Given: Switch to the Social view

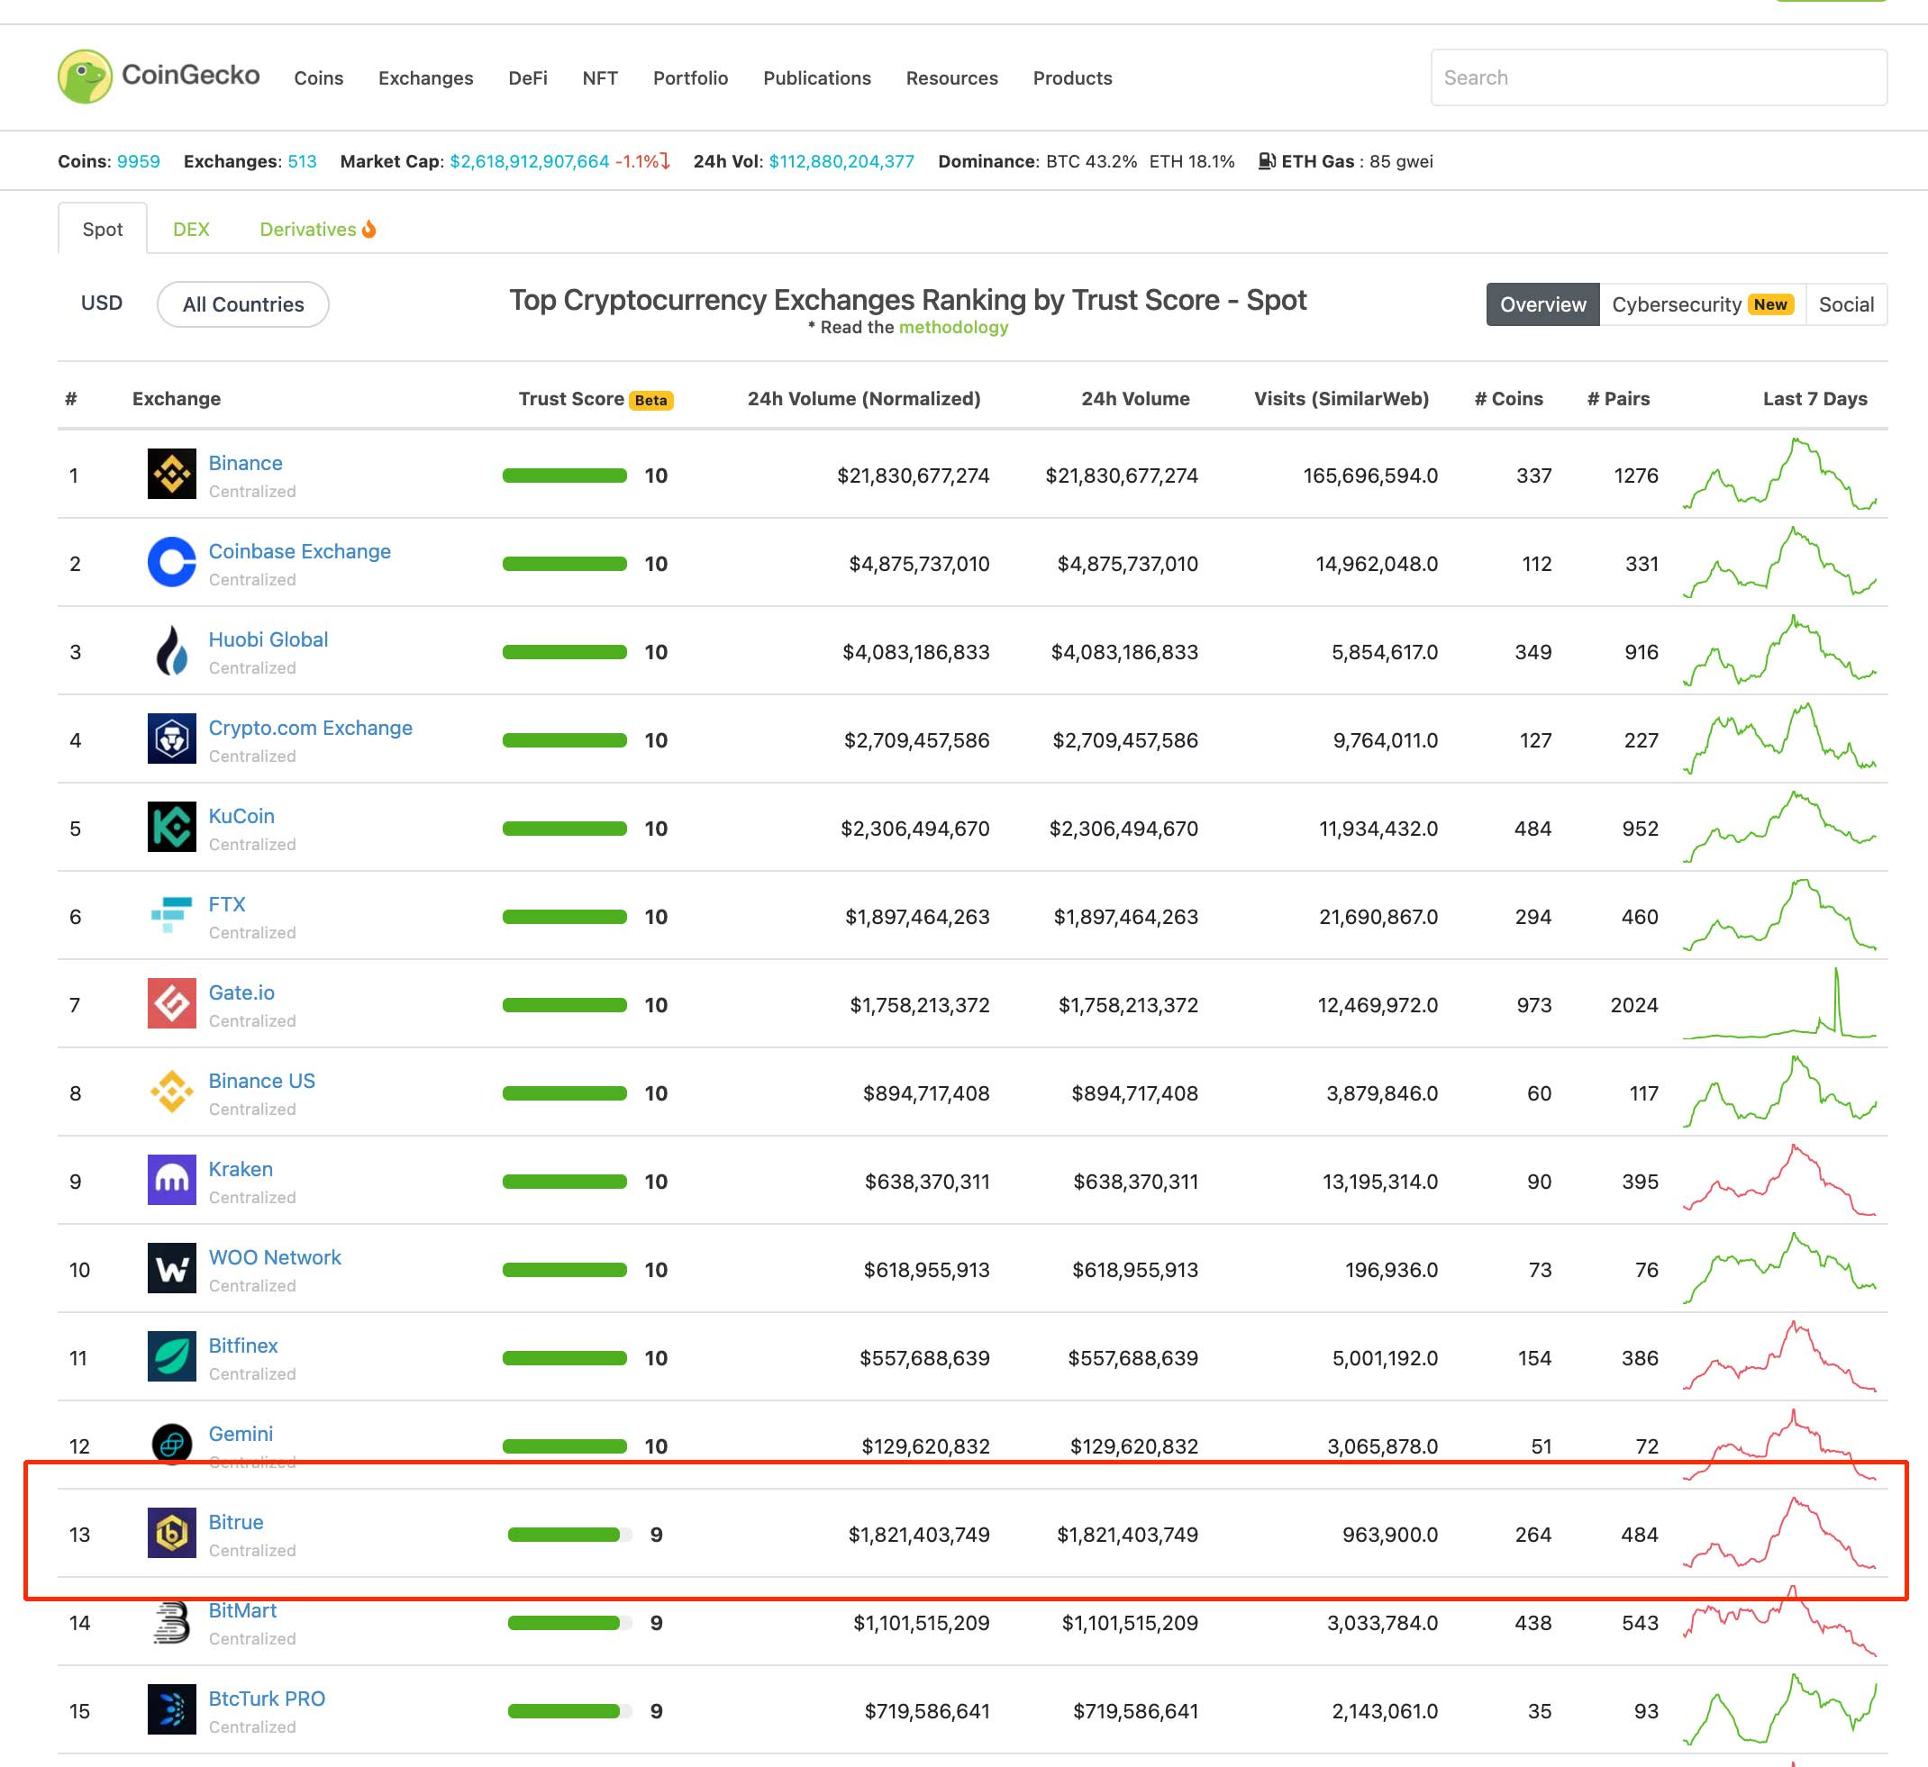Looking at the screenshot, I should click(1846, 304).
